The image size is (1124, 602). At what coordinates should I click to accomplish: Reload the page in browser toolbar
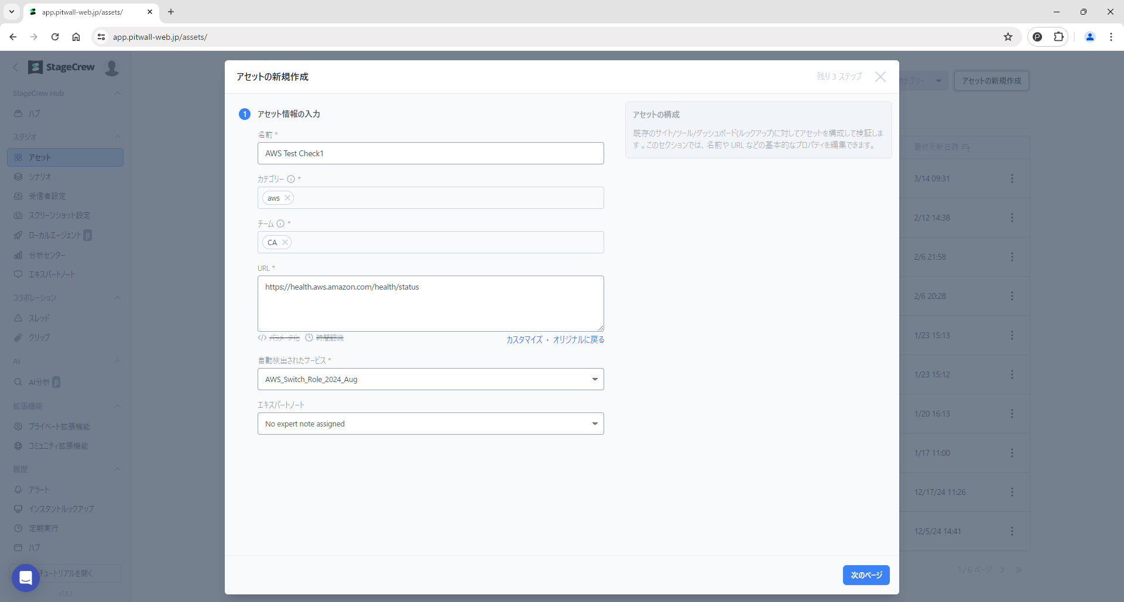tap(55, 37)
